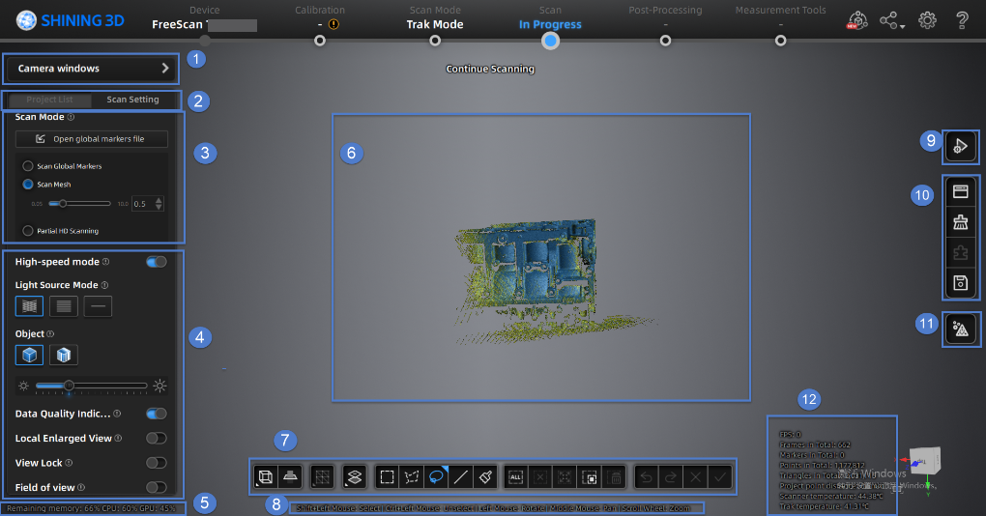Click the scan start/pause icon

click(961, 146)
